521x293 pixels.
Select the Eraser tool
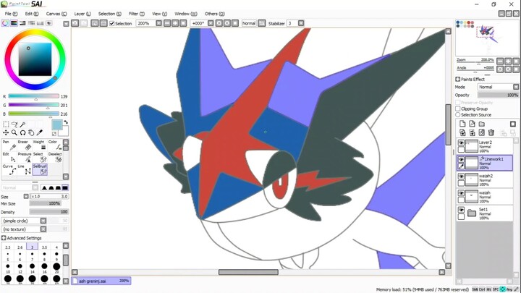tap(25, 145)
